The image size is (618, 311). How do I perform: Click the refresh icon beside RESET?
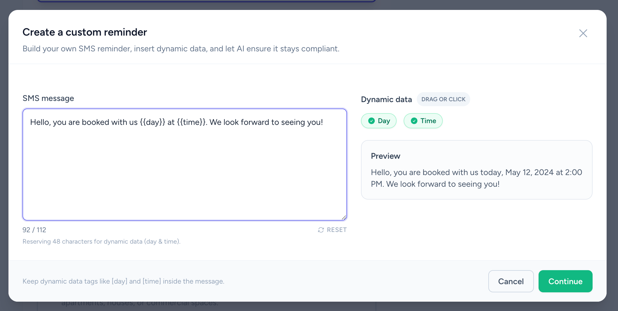(321, 230)
